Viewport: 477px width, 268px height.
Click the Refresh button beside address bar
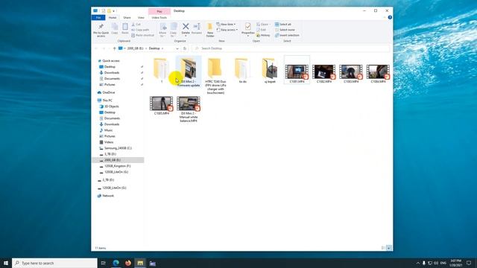point(185,48)
